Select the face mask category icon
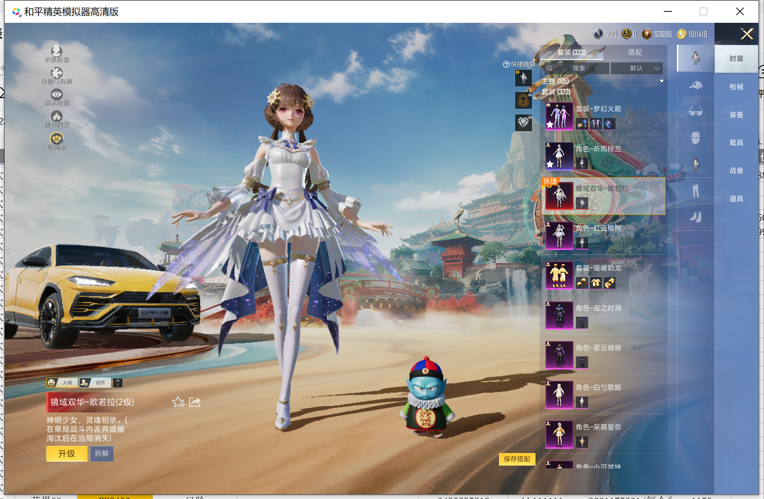This screenshot has height=499, width=764. click(x=695, y=138)
